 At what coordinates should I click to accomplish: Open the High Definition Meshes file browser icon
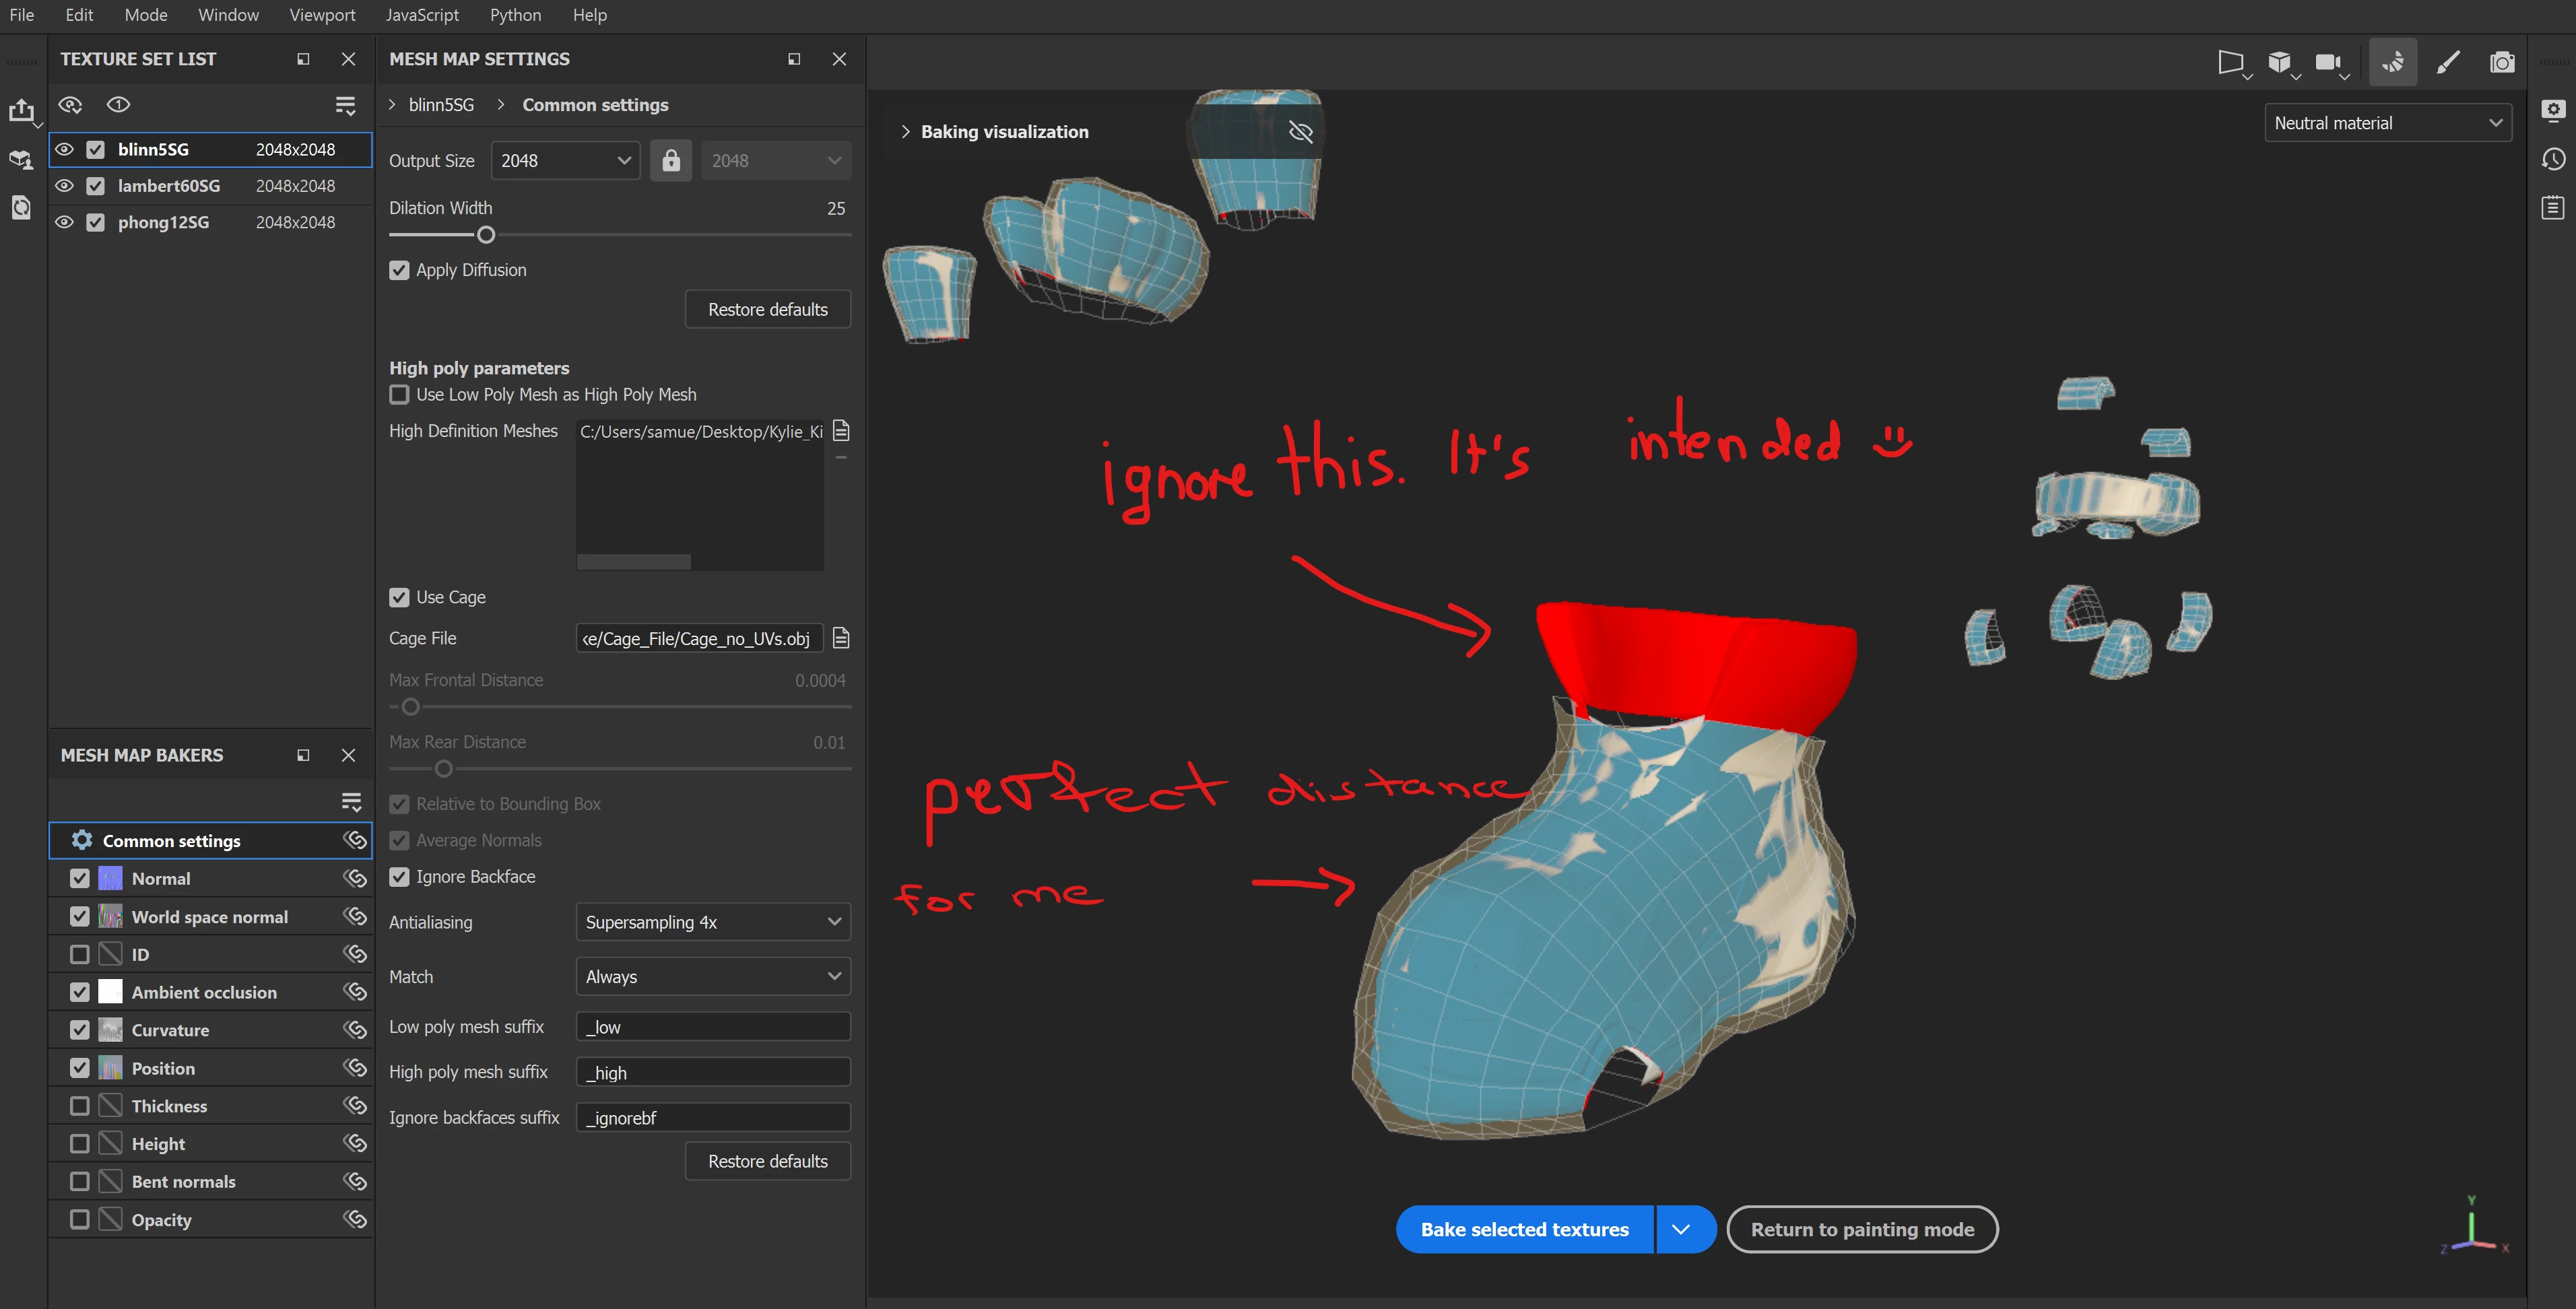pos(841,431)
